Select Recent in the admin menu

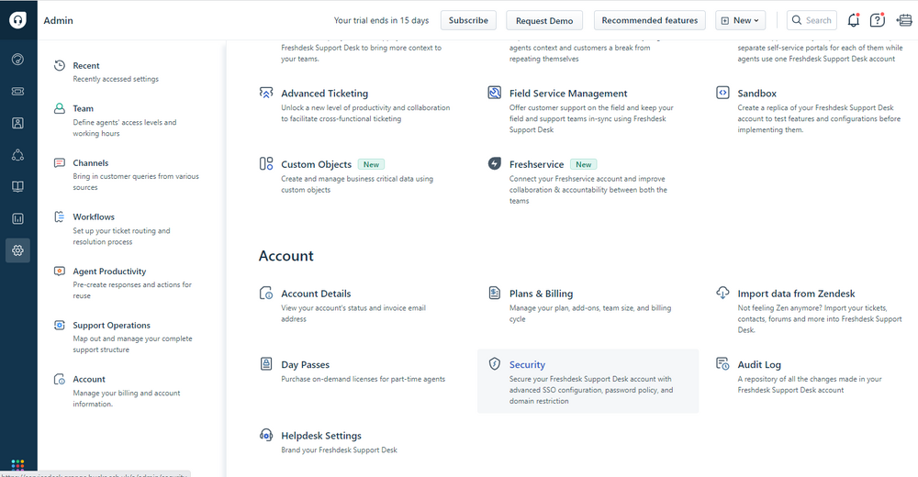click(x=86, y=65)
